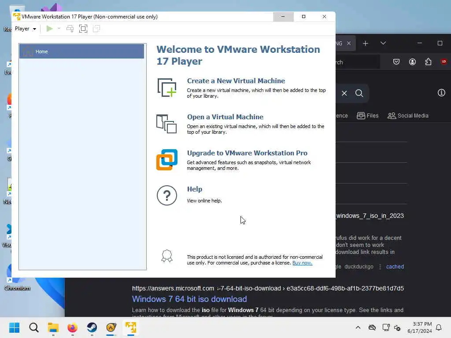The width and height of the screenshot is (451, 338).
Task: Open the browser account profile icon
Action: click(x=412, y=62)
